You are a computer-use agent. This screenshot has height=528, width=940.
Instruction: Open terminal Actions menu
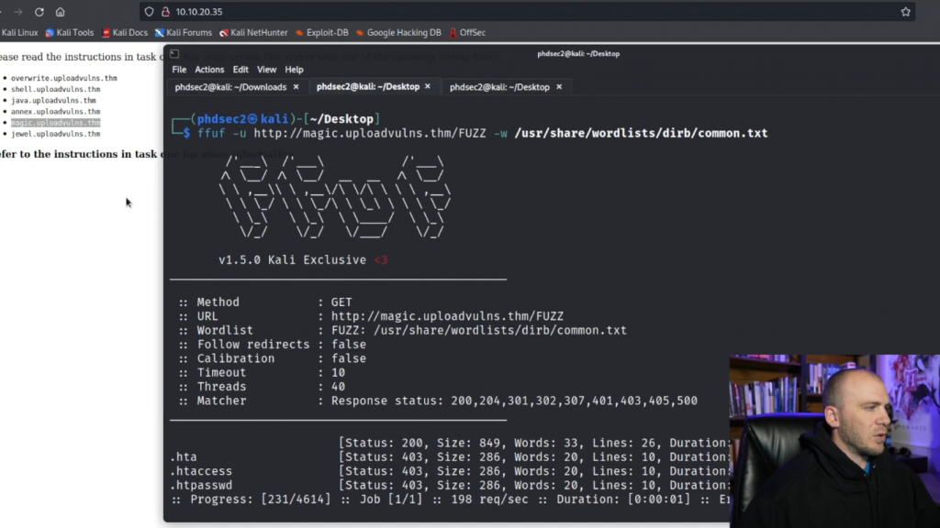click(x=209, y=70)
